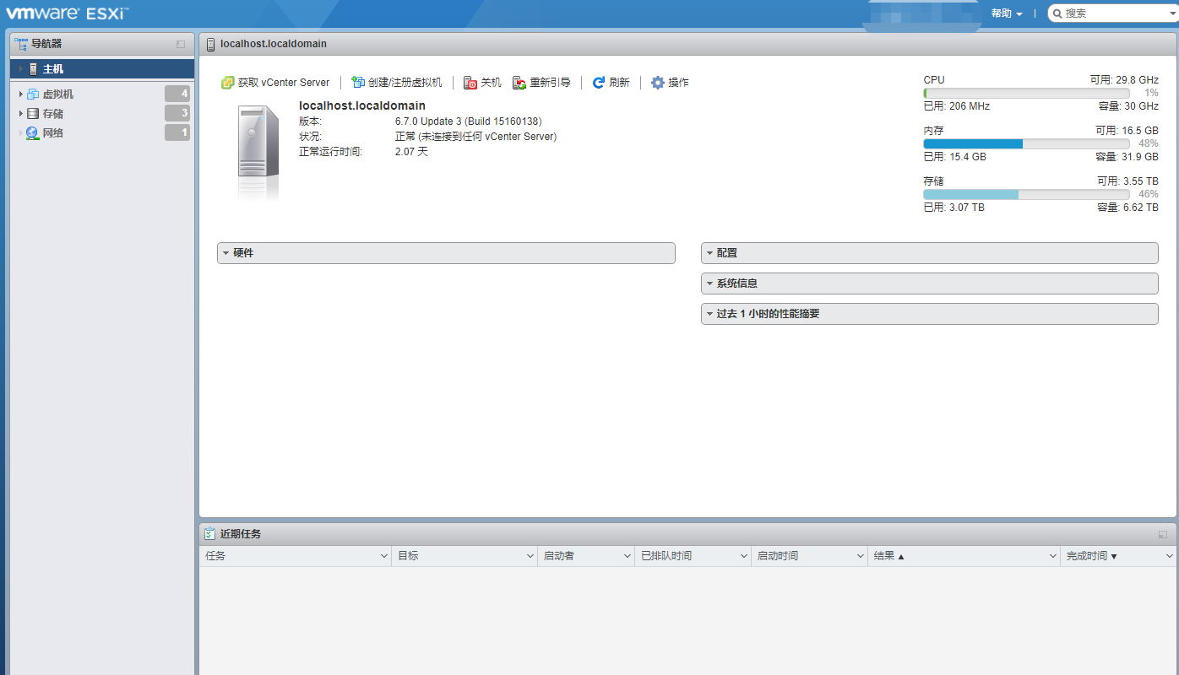Click the create/register VM icon
Screen dimensions: 1179x675
coord(358,83)
